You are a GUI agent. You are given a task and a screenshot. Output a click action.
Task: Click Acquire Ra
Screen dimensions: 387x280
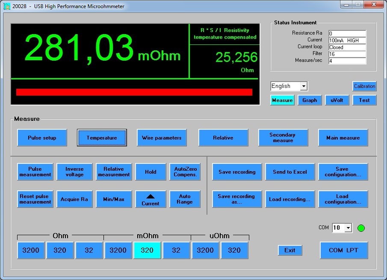74,199
